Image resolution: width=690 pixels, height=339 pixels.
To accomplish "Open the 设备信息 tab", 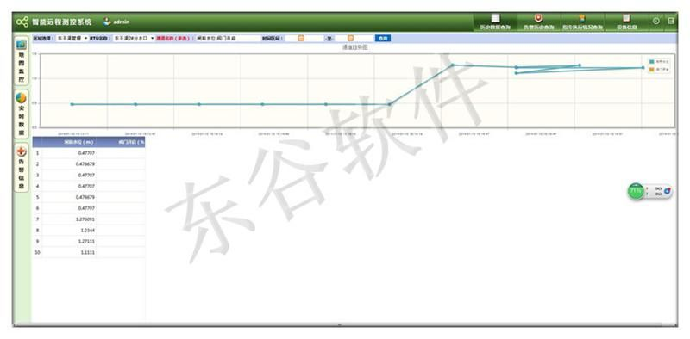I will [x=626, y=22].
